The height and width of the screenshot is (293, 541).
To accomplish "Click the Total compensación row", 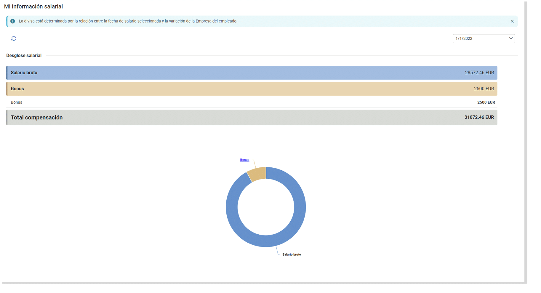I will click(x=252, y=117).
